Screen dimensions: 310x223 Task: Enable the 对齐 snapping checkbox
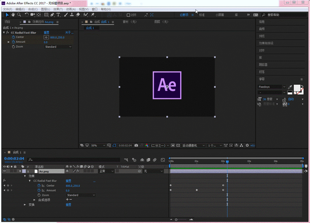tap(129, 15)
